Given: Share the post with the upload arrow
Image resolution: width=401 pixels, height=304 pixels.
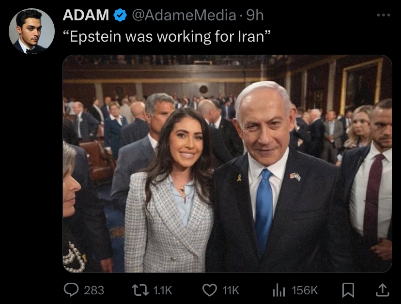Looking at the screenshot, I should tap(382, 290).
